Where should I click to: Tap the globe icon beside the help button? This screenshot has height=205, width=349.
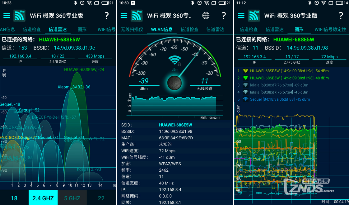coord(206,16)
